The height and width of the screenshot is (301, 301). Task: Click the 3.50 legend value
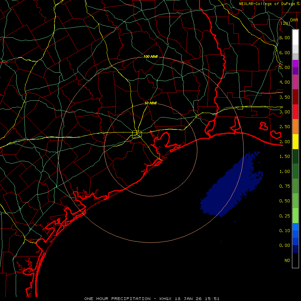coord(285,97)
